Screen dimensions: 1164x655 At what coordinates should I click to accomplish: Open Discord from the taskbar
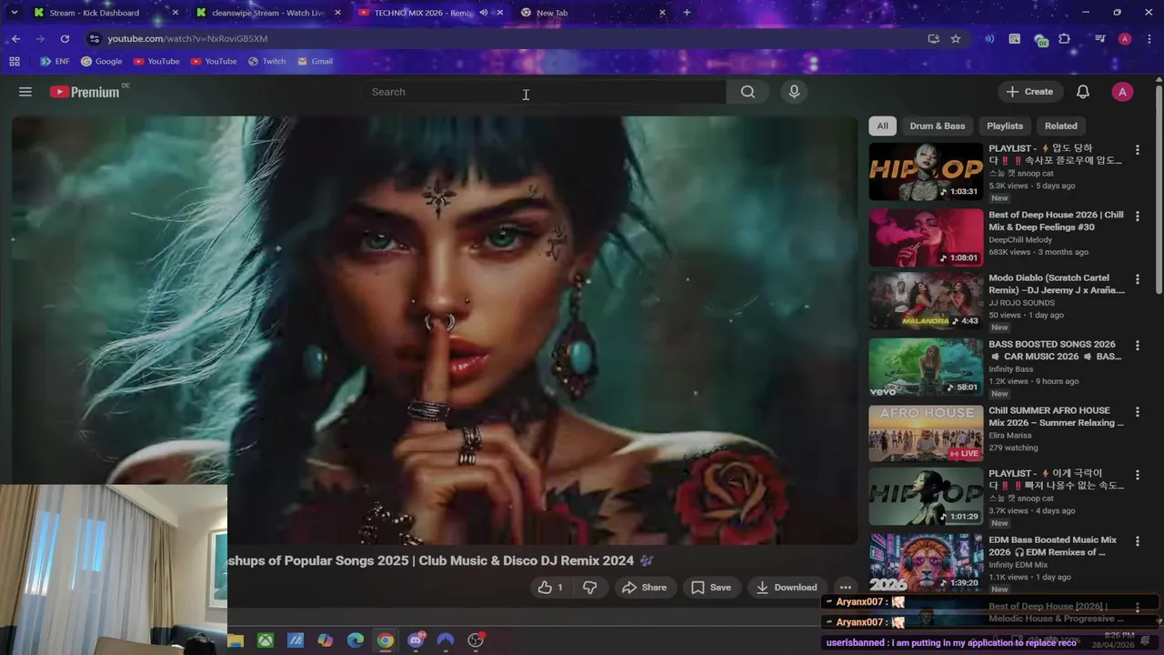tap(416, 640)
